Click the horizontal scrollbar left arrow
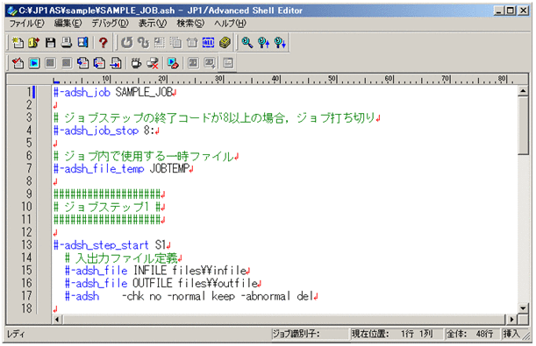This screenshot has height=346, width=536. (57, 320)
